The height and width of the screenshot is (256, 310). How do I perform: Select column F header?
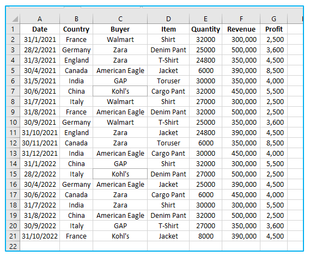pos(241,19)
